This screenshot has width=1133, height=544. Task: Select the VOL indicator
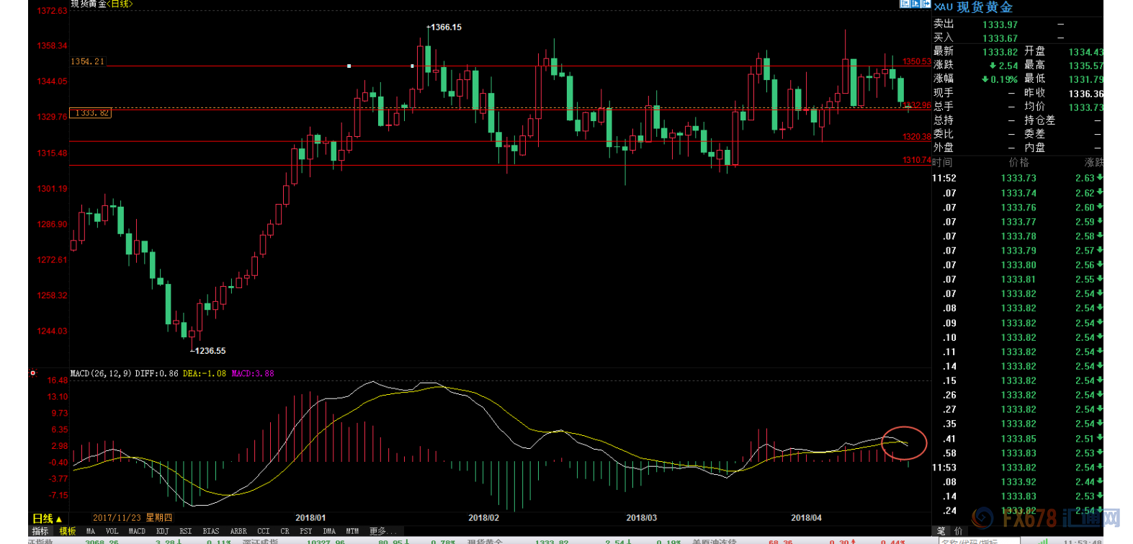pyautogui.click(x=112, y=531)
